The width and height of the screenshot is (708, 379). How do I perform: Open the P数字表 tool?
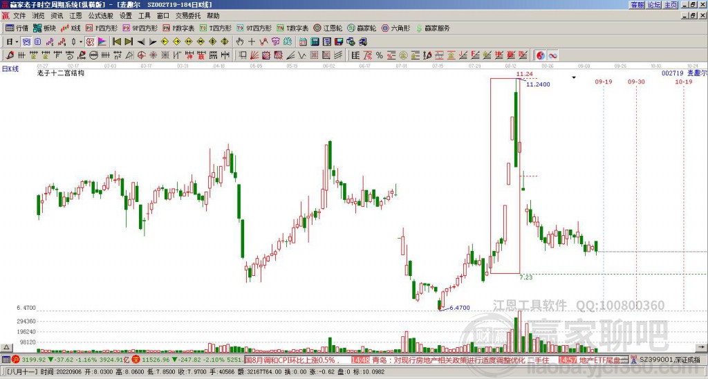(178, 28)
